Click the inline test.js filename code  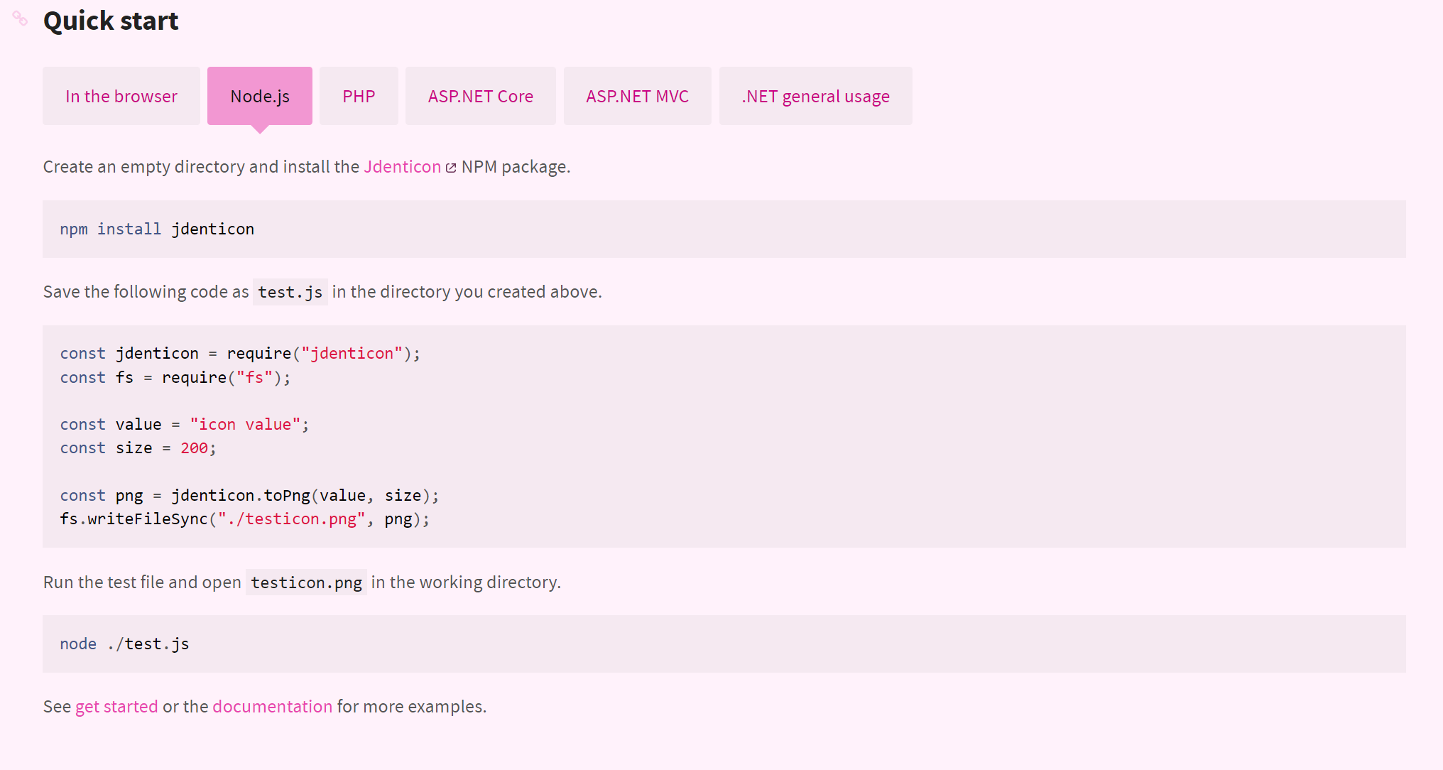tap(290, 292)
